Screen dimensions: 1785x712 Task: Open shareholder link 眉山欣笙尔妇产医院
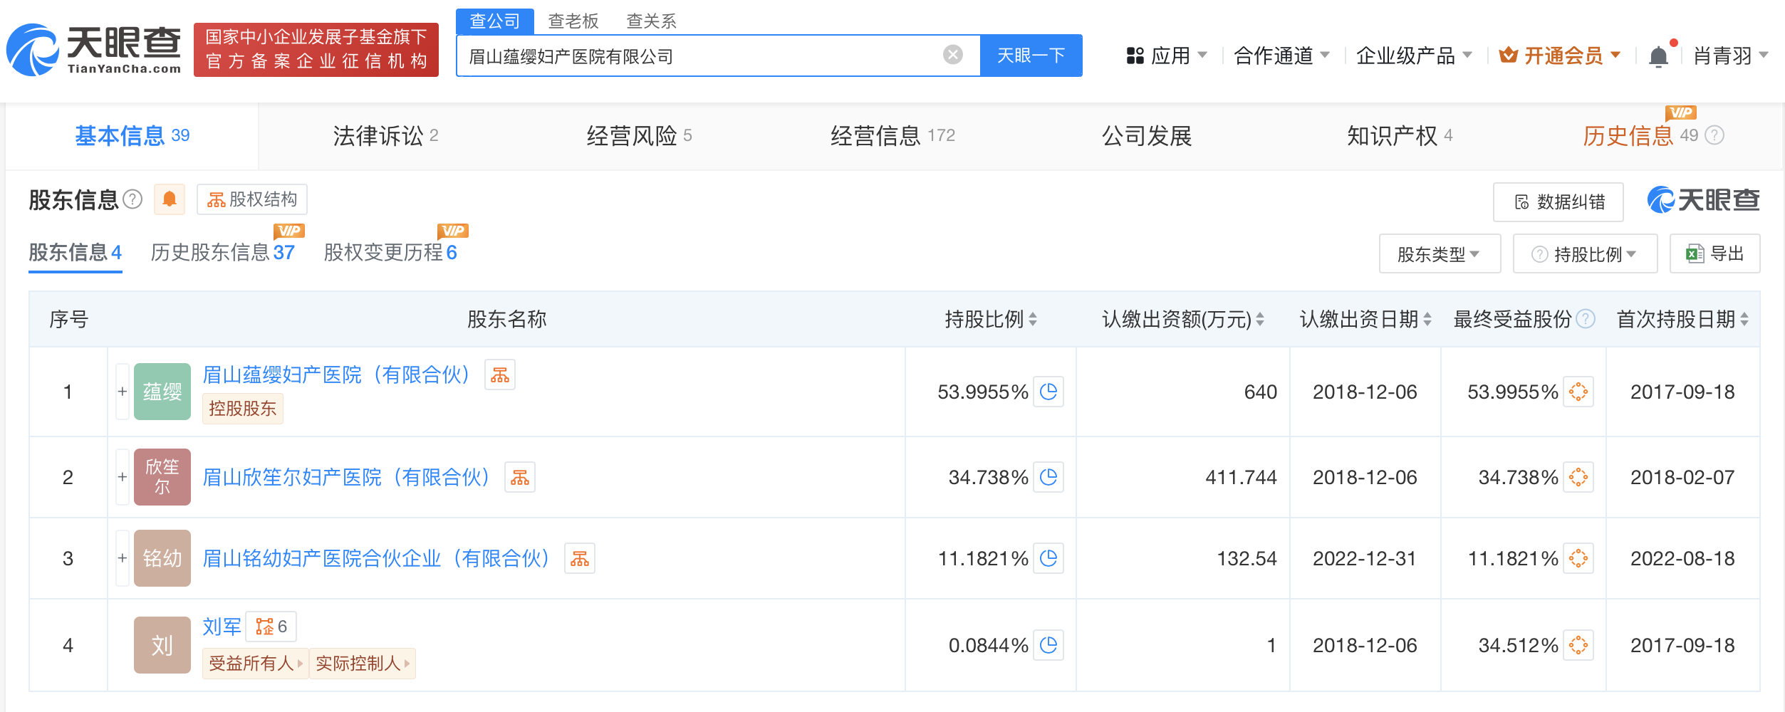pos(346,477)
